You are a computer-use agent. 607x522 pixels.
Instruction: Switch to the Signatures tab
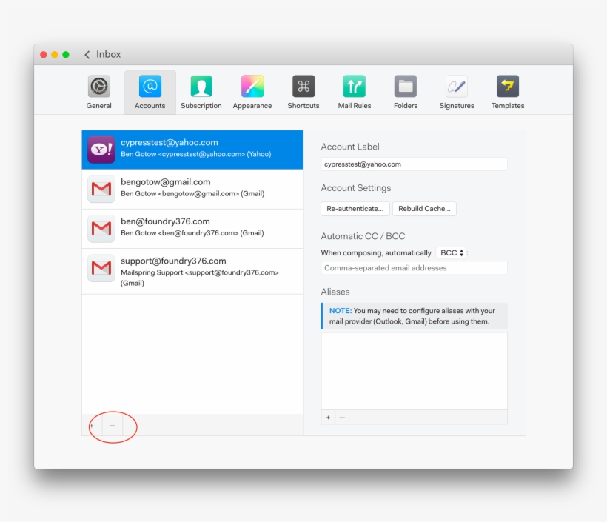[x=457, y=92]
